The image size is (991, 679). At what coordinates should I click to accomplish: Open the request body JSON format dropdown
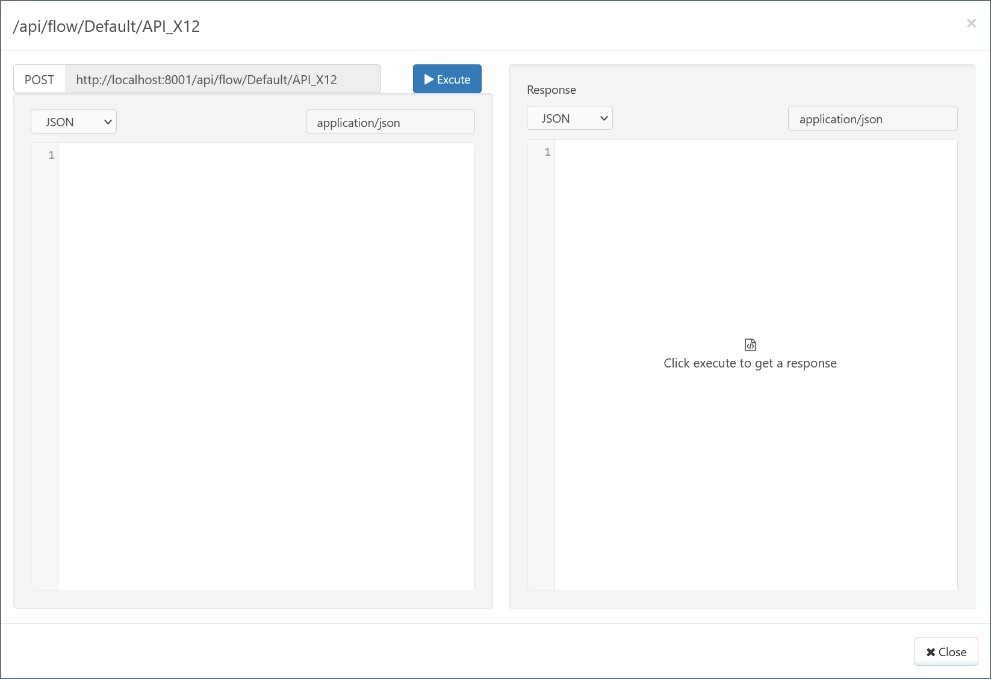pyautogui.click(x=73, y=122)
